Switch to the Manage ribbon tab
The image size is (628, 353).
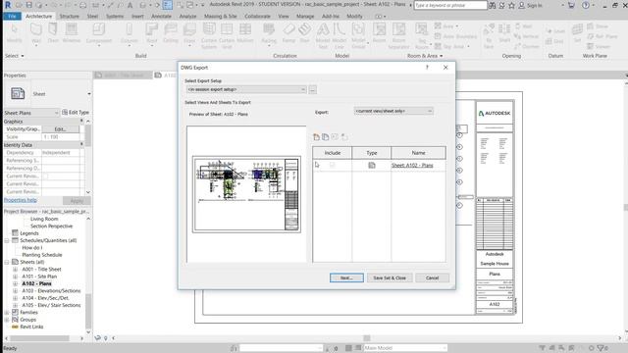coord(305,17)
